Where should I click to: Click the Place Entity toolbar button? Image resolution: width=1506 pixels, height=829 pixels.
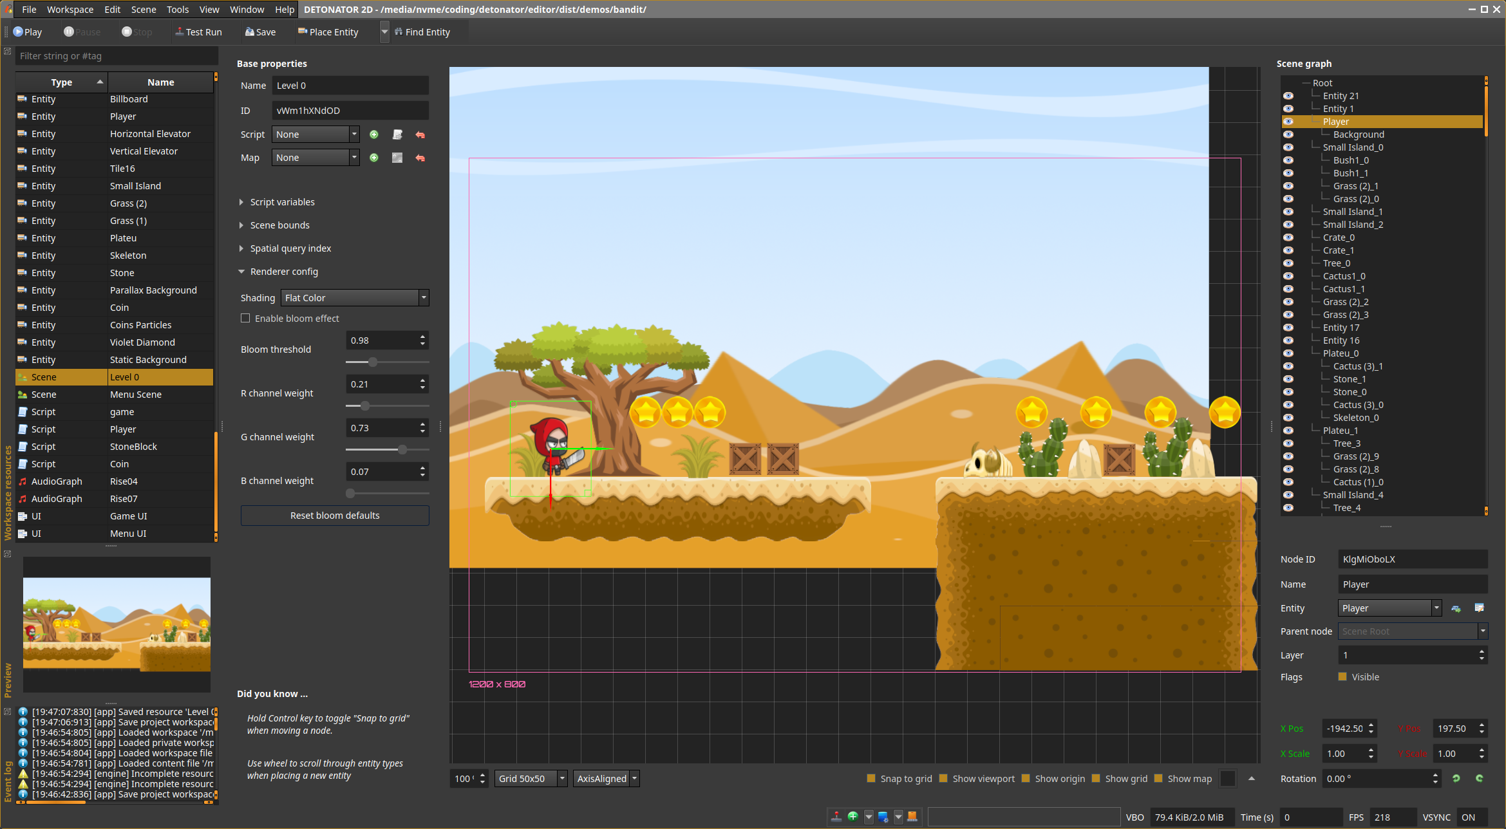(x=328, y=32)
